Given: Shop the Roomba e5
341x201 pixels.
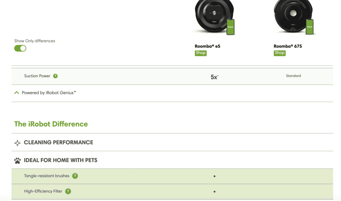Looking at the screenshot, I should (x=200, y=53).
